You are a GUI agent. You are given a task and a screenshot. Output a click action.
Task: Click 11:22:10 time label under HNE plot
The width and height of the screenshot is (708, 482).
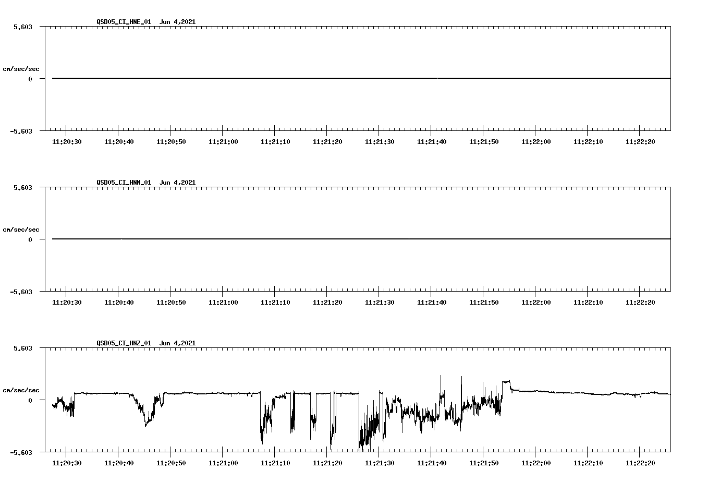pyautogui.click(x=588, y=142)
